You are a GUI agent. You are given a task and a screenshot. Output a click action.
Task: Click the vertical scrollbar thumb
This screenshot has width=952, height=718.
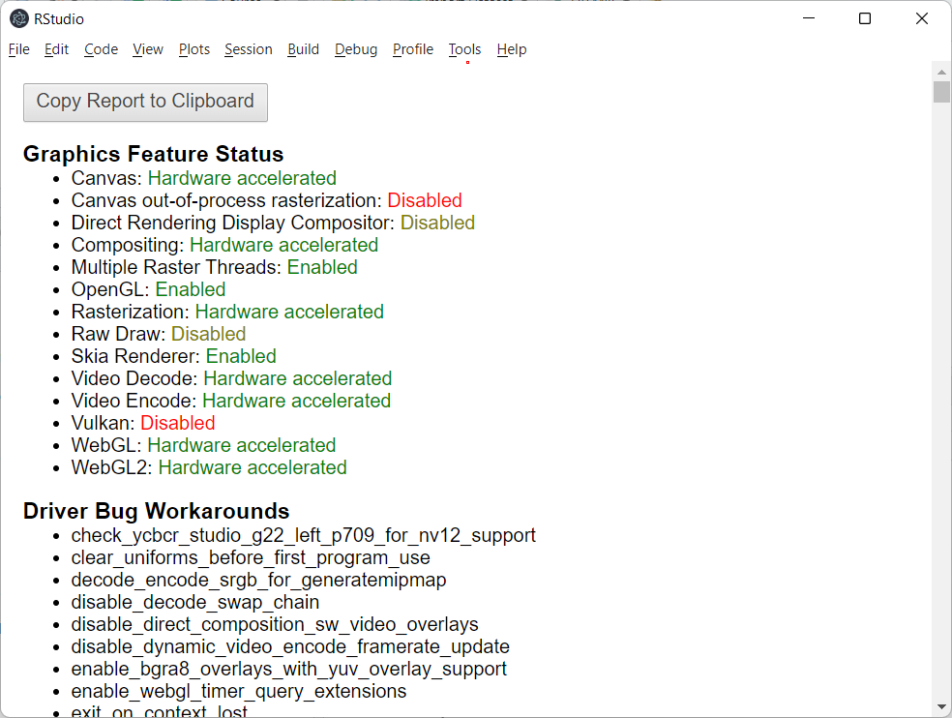[941, 92]
